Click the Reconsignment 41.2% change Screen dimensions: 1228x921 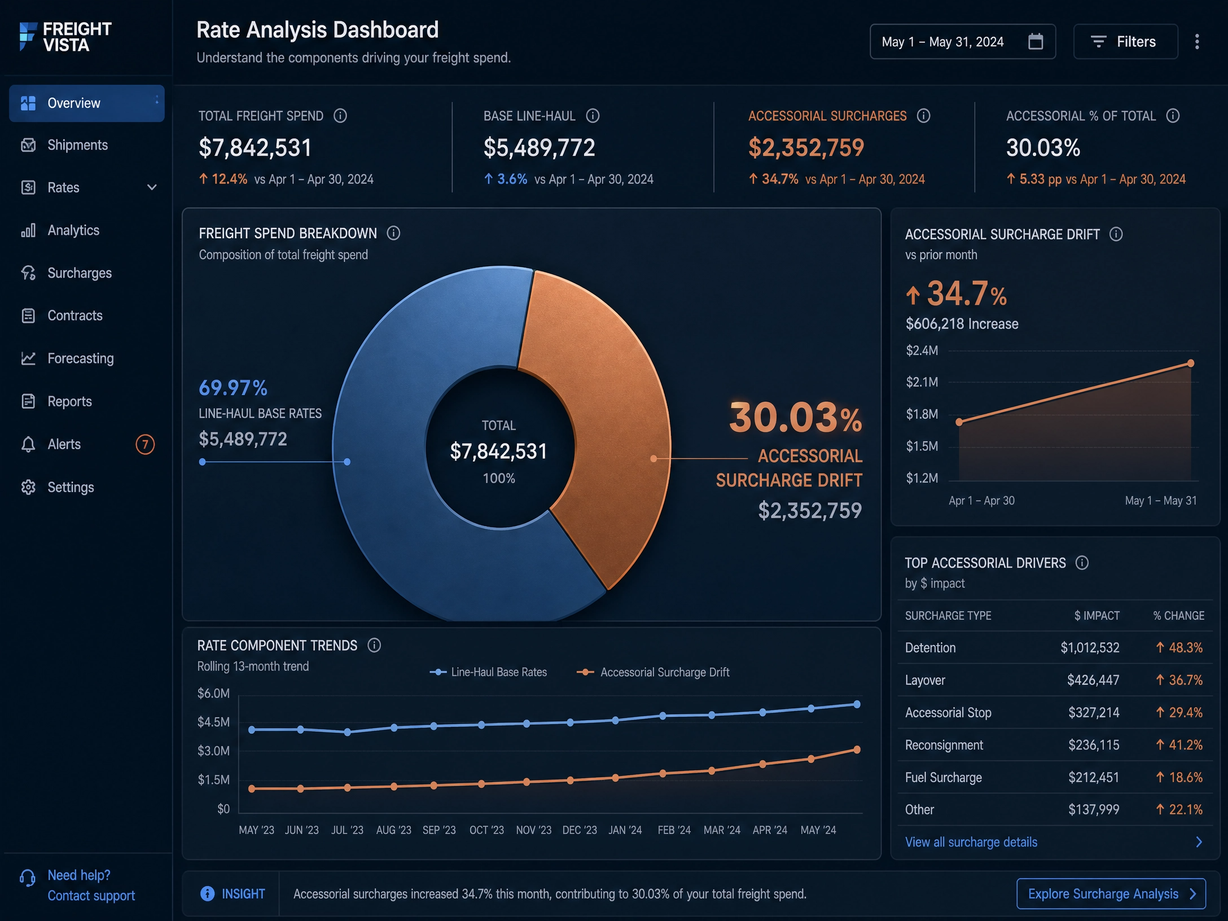(1179, 745)
